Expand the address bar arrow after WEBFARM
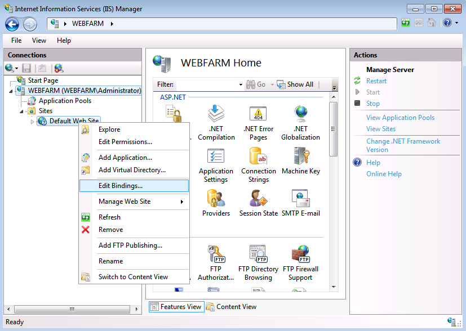This screenshot has height=331, width=466. click(112, 24)
